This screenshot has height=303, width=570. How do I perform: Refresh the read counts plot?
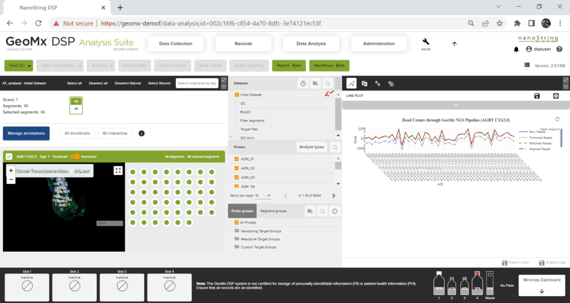(x=557, y=119)
